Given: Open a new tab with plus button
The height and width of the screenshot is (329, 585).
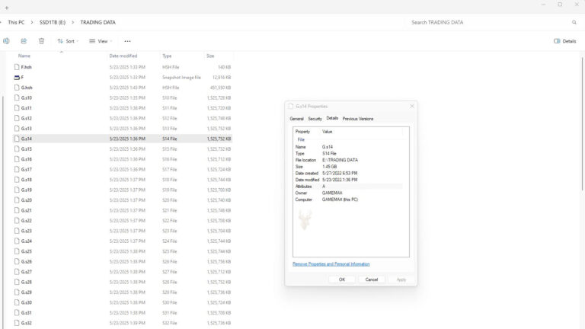Looking at the screenshot, I should pyautogui.click(x=7, y=8).
